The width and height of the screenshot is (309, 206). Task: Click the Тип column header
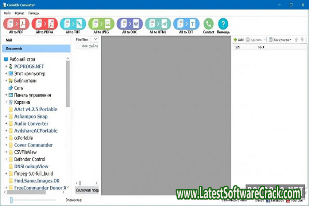pos(236,47)
